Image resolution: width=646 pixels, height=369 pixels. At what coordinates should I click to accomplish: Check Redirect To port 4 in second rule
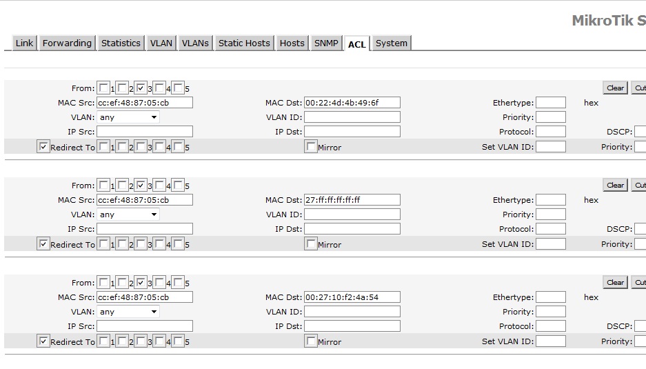[x=159, y=244]
